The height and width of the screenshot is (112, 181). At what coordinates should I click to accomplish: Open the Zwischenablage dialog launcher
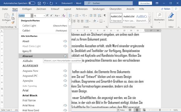click(16, 27)
